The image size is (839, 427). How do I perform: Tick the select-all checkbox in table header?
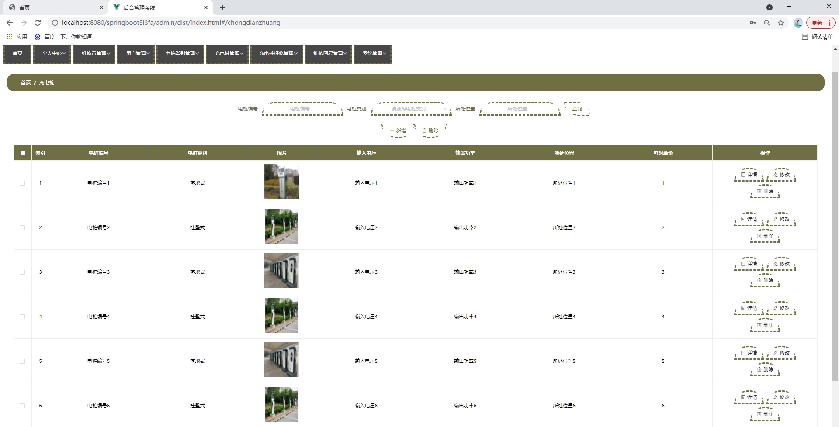click(x=23, y=153)
